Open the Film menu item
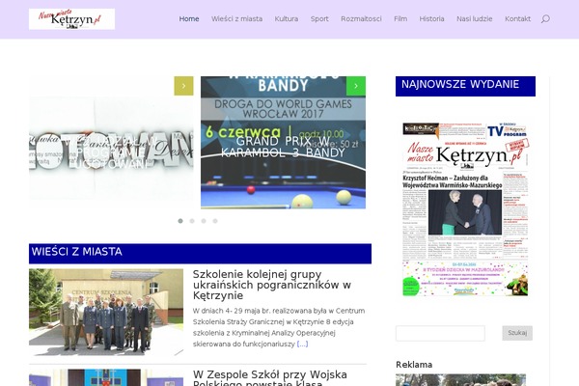 400,19
